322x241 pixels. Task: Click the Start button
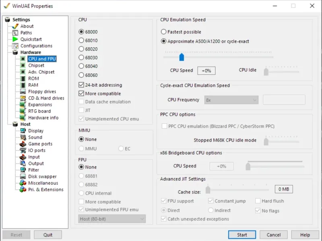pyautogui.click(x=242, y=235)
